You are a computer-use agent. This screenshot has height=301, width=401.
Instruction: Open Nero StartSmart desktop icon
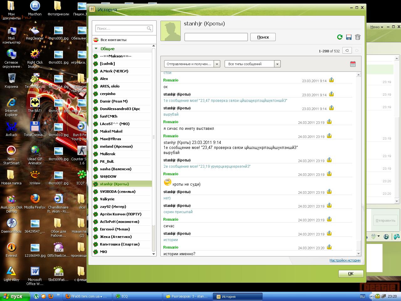tap(11, 155)
